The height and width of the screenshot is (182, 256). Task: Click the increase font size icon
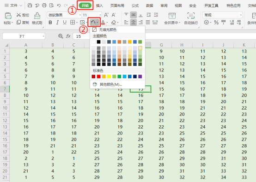click(x=106, y=15)
